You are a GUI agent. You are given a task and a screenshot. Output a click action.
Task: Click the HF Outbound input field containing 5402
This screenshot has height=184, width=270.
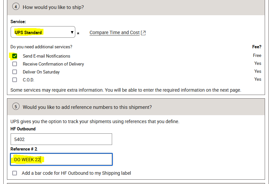click(61, 139)
